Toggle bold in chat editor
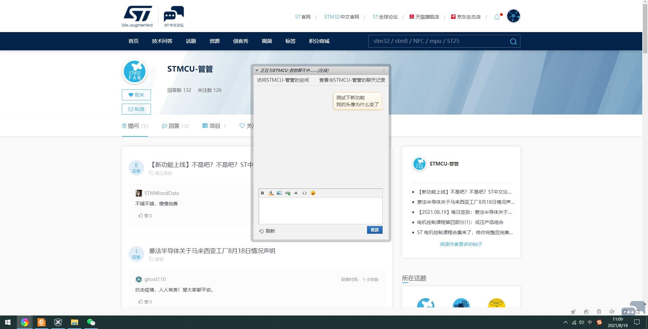The width and height of the screenshot is (648, 329). click(262, 193)
